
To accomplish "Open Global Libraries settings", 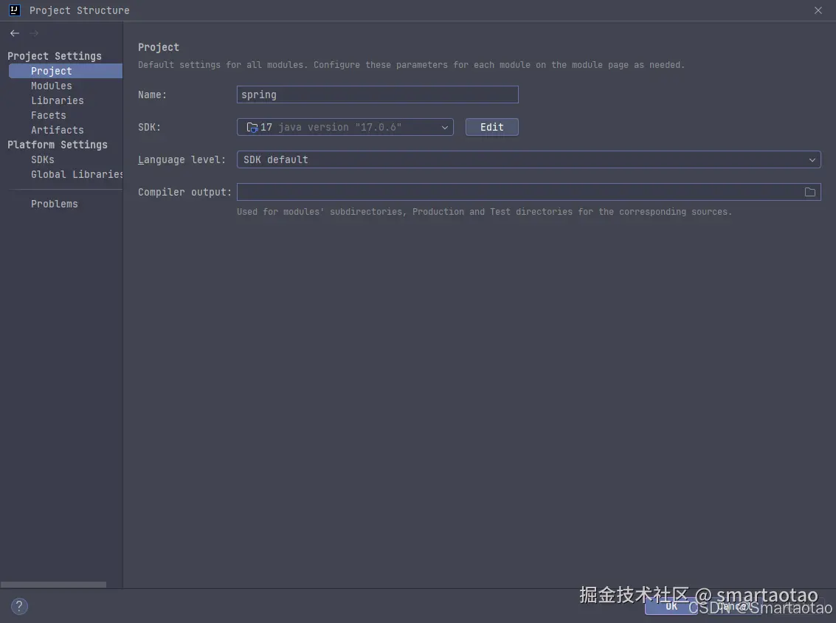I will (77, 174).
